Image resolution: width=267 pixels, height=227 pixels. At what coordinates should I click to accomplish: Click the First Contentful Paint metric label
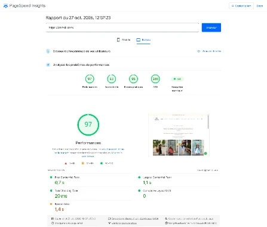coord(67,177)
